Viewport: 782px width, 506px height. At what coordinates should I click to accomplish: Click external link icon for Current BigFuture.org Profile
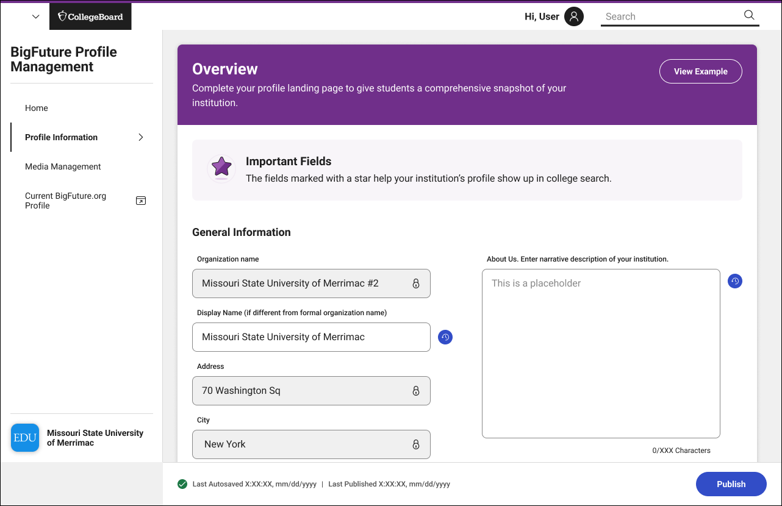point(141,201)
